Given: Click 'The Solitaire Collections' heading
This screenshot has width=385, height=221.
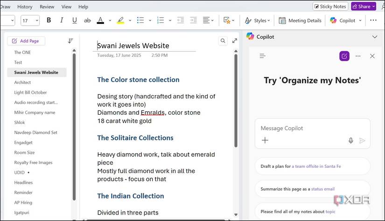Looking at the screenshot, I should pos(135,138).
